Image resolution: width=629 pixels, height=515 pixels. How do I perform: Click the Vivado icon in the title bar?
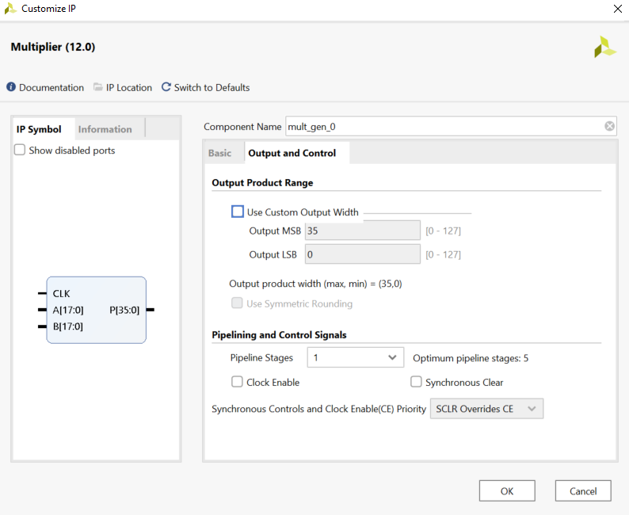click(x=10, y=9)
